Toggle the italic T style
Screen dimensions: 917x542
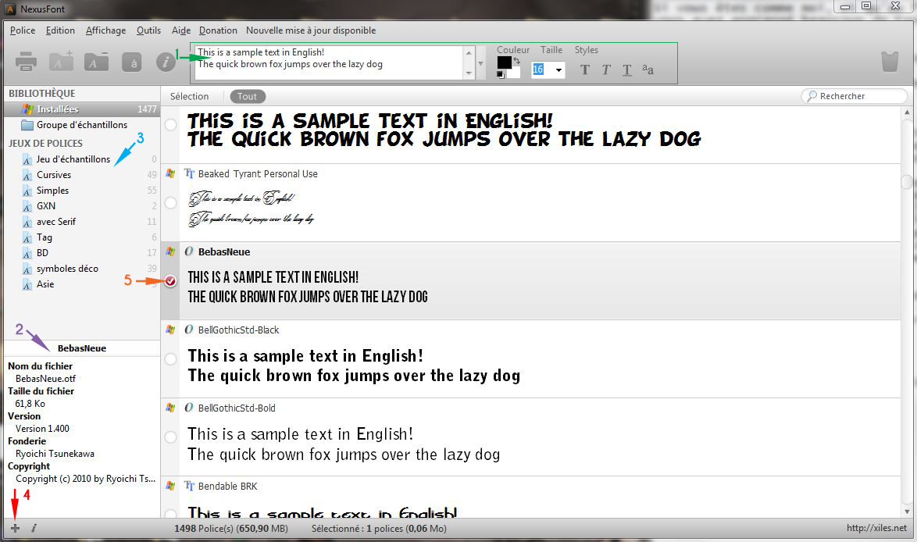[606, 70]
